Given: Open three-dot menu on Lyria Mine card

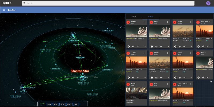Looking at the screenshot, I should 168,84.
